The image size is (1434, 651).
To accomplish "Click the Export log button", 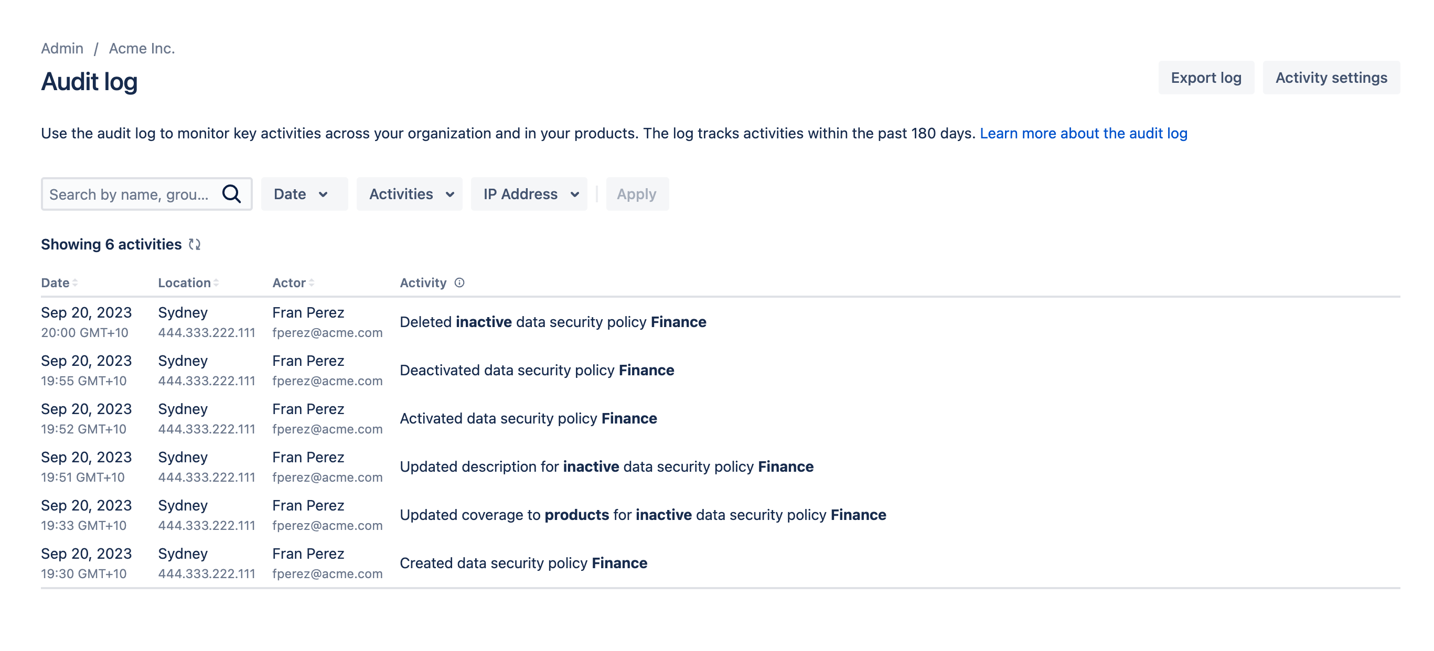I will (x=1206, y=78).
